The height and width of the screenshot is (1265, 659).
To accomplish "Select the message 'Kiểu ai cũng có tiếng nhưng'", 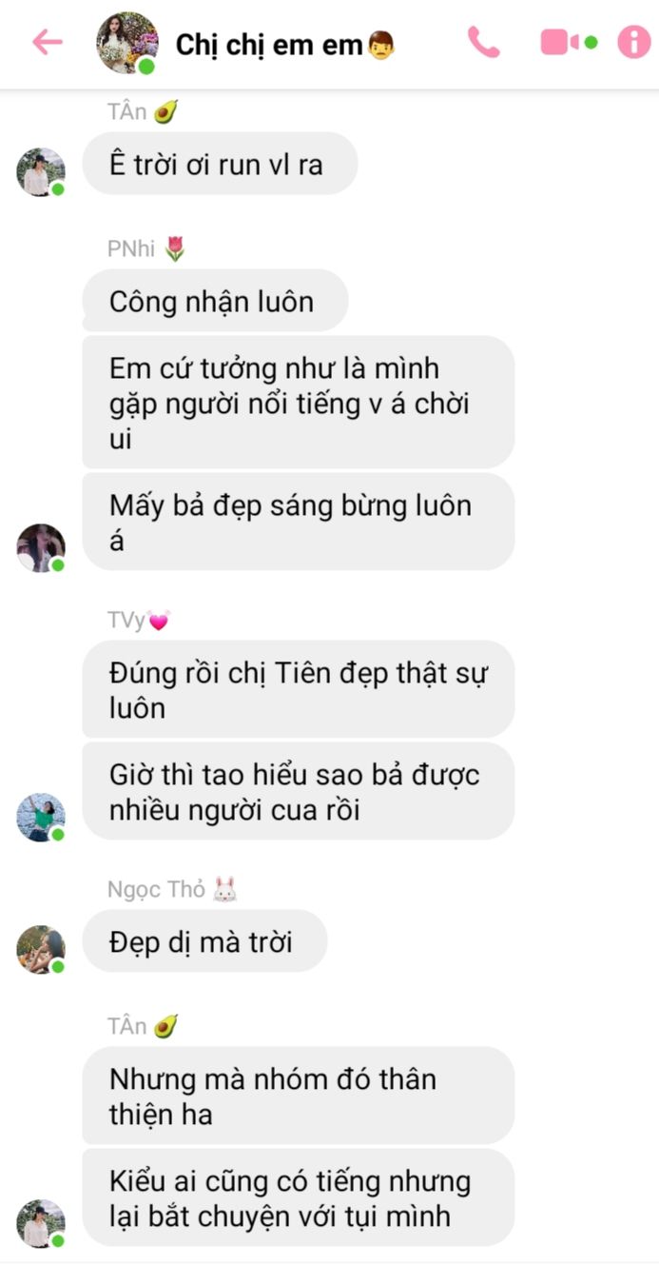I will [299, 1197].
